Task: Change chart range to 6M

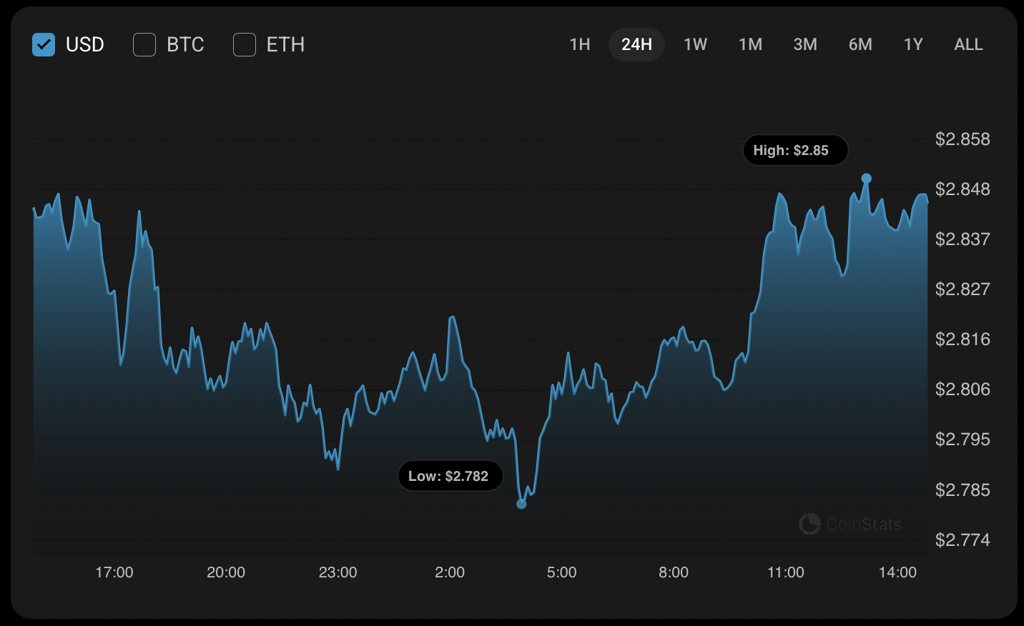Action: point(860,44)
